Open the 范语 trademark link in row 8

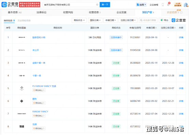click(34, 124)
